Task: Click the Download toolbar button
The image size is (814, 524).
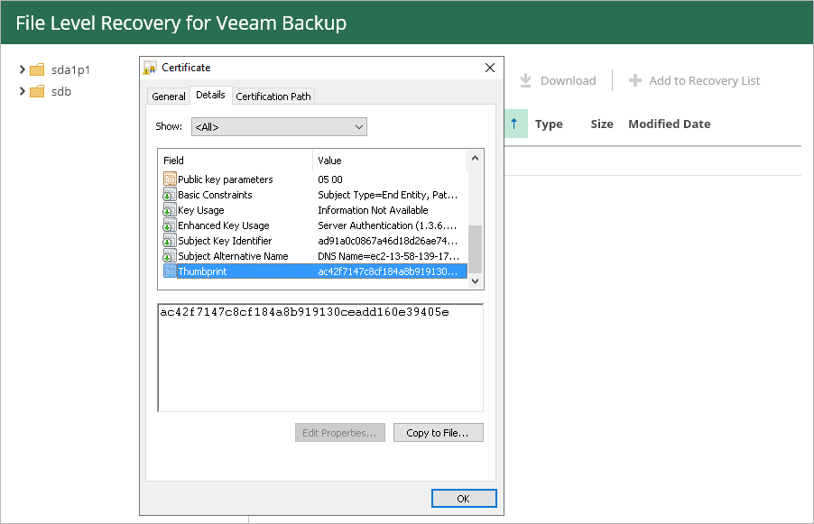Action: (x=558, y=81)
